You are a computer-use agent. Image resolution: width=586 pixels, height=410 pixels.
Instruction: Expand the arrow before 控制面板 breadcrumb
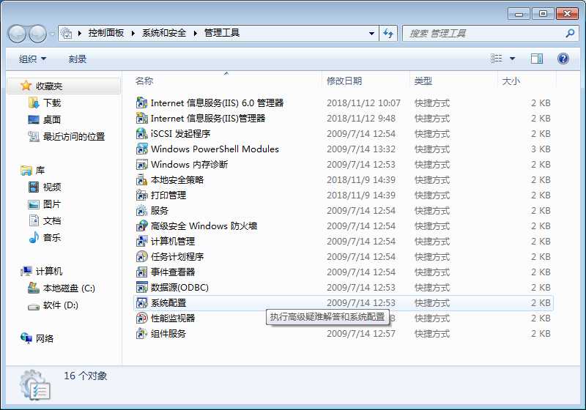coord(79,33)
